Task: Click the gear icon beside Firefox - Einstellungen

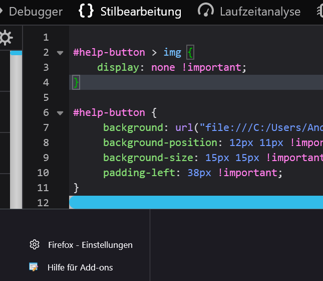Action: click(34, 245)
